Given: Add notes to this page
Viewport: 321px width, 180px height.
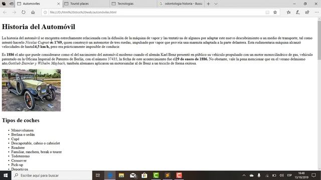Looking at the screenshot, I should pyautogui.click(x=298, y=12).
